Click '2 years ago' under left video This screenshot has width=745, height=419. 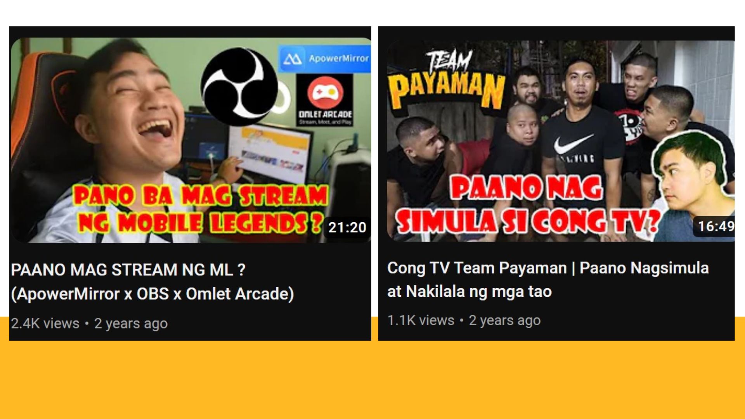click(x=131, y=324)
